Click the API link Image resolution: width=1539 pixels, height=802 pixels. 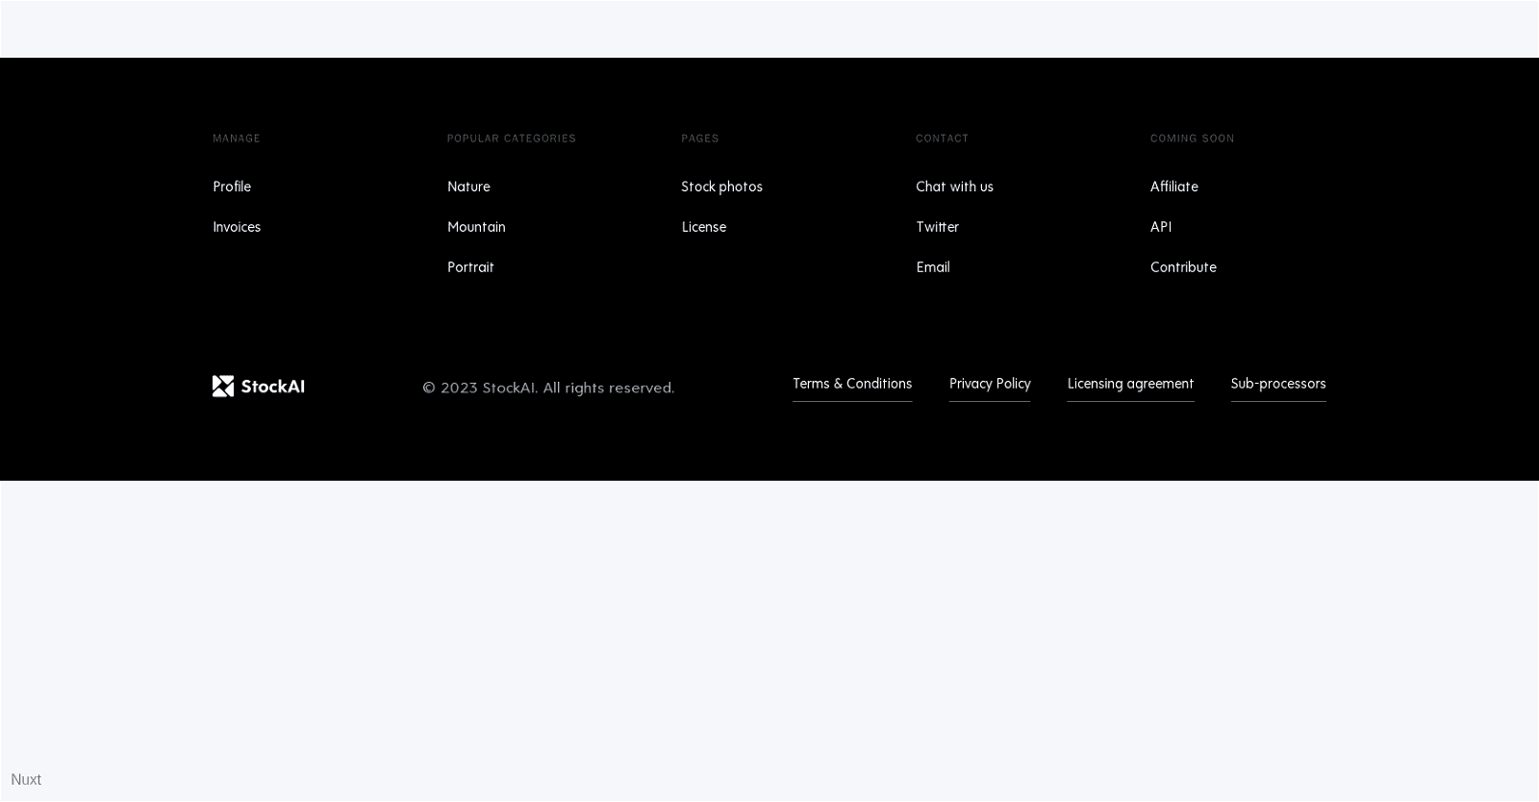[x=1160, y=227]
